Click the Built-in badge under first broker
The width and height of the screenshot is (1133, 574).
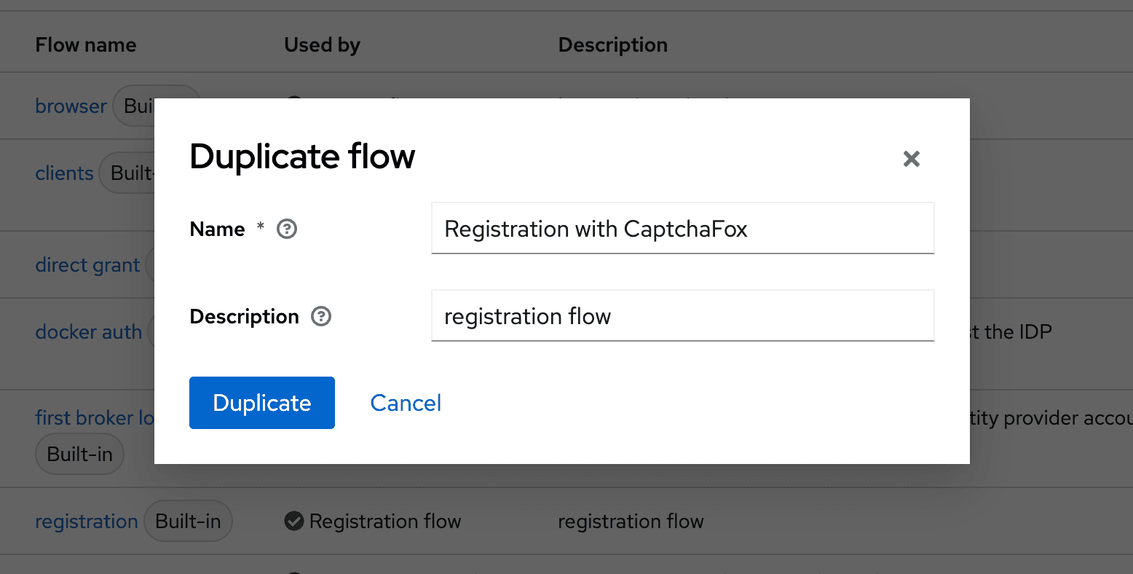[x=79, y=454]
